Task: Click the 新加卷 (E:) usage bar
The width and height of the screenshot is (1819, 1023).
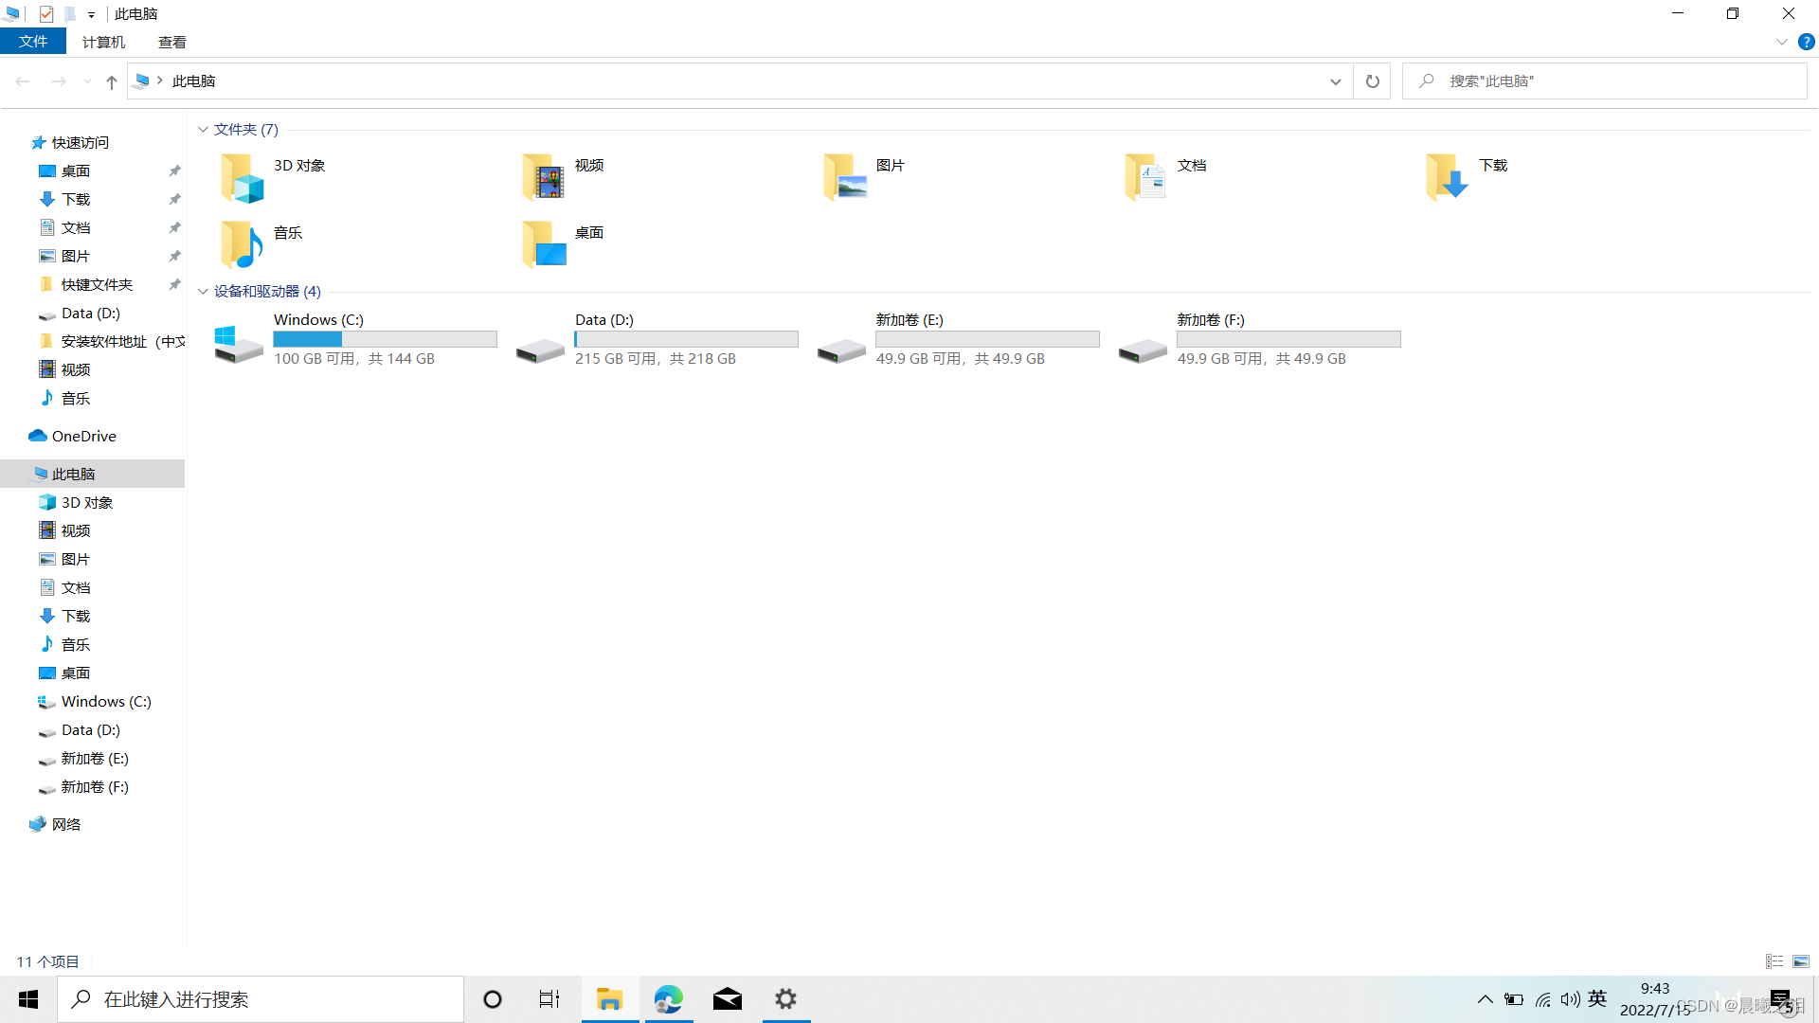Action: tap(987, 339)
